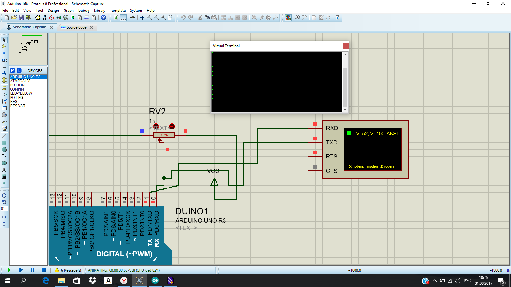Select the Component Mode tool

click(x=4, y=47)
